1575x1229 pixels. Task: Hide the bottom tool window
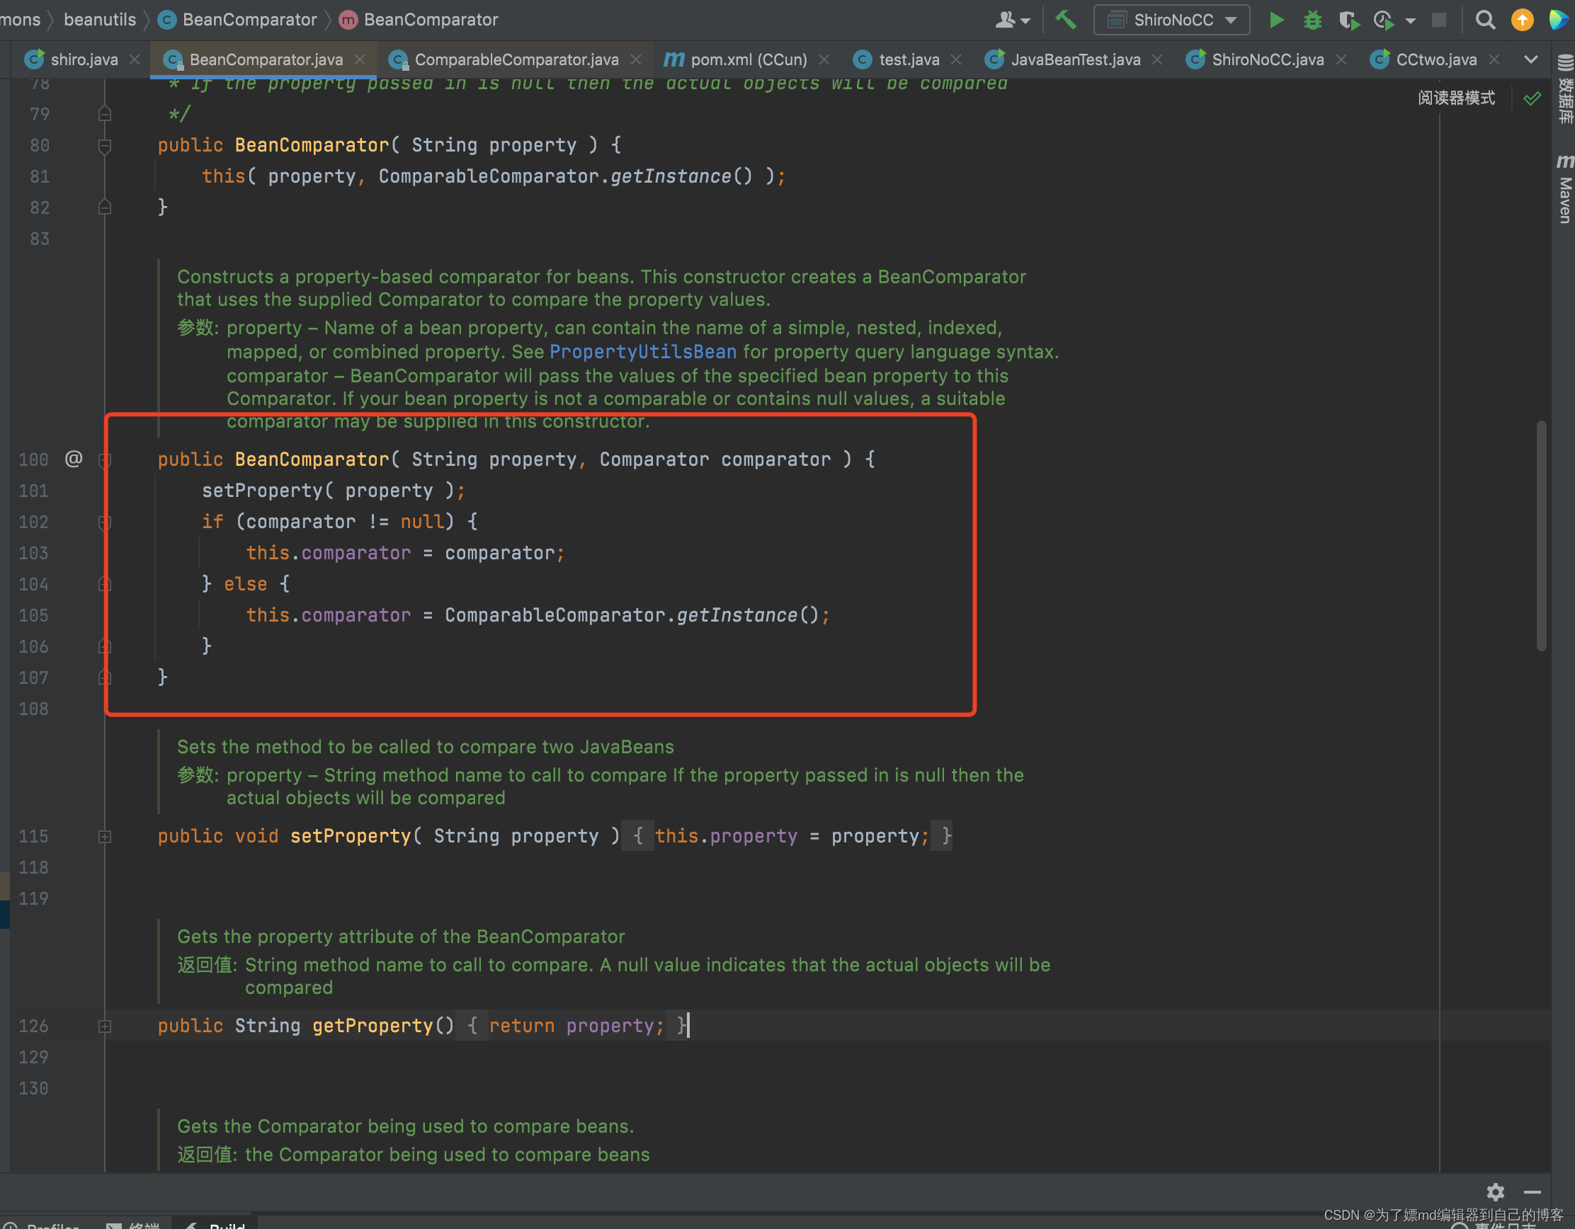pos(1533,1191)
